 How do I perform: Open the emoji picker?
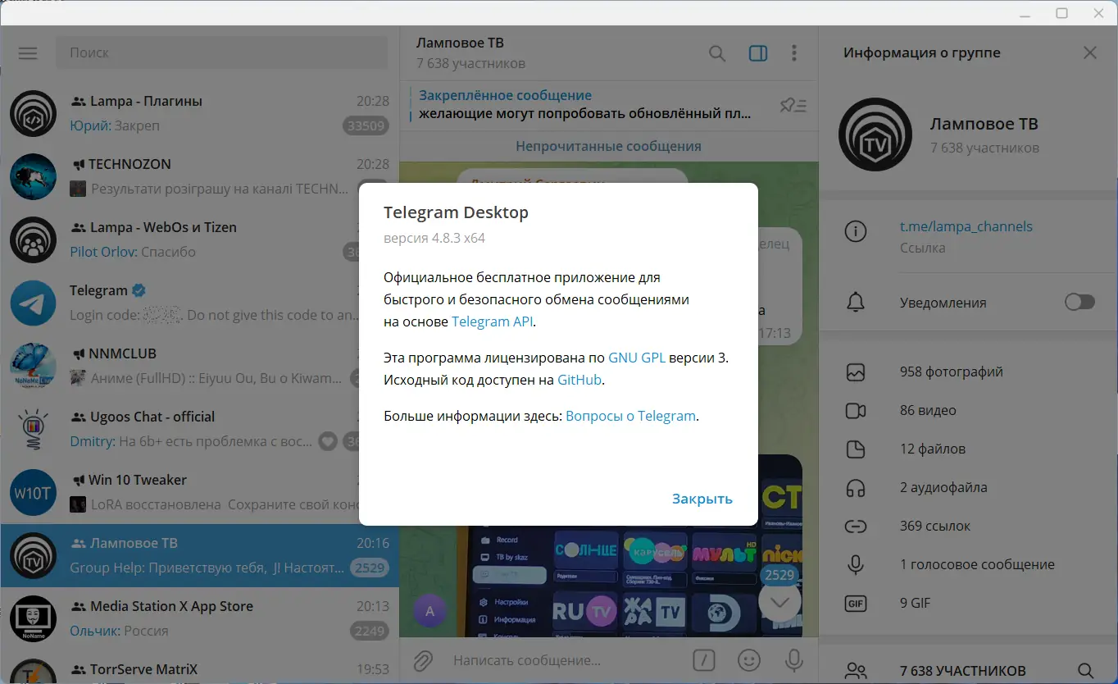(x=748, y=660)
